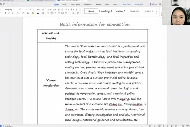
Task: Apply the Heading 3 style
Action: [x=134, y=11]
